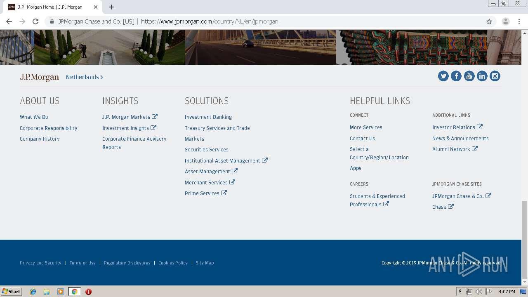Open Institutional Asset Management link

pyautogui.click(x=226, y=160)
